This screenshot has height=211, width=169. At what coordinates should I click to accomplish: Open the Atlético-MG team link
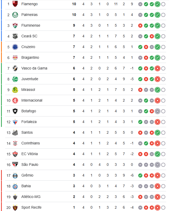(x=31, y=197)
